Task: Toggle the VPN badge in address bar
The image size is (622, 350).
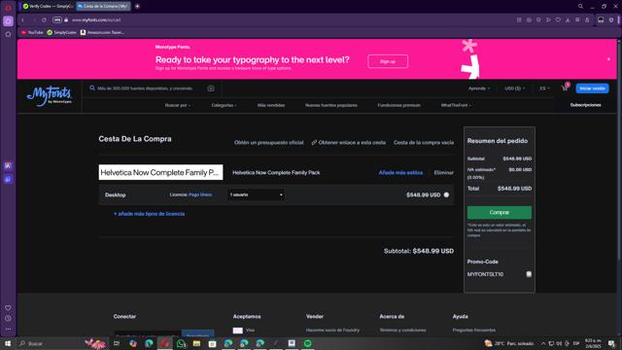Action: click(57, 19)
